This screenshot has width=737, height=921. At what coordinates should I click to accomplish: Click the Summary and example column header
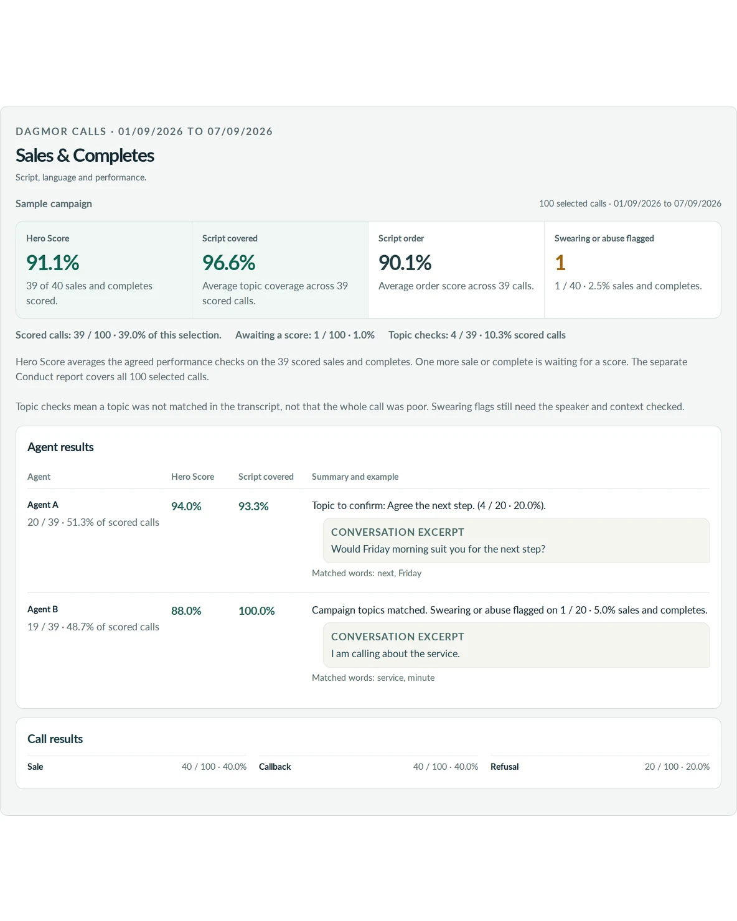[x=355, y=477]
